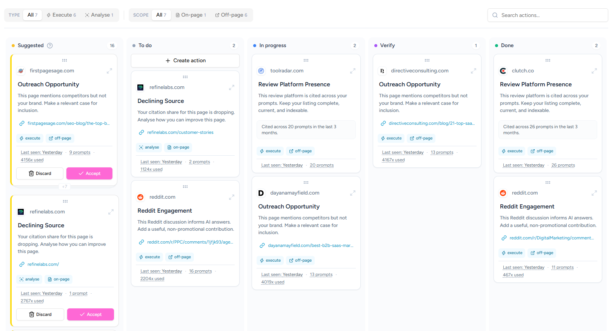Click "467x used" on Done reddit card
Image resolution: width=612 pixels, height=331 pixels.
tap(513, 275)
